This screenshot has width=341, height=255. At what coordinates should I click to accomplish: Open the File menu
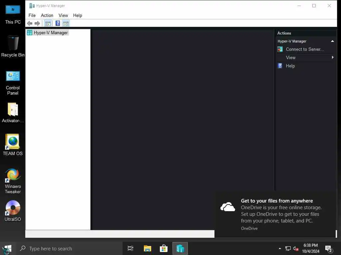click(32, 15)
